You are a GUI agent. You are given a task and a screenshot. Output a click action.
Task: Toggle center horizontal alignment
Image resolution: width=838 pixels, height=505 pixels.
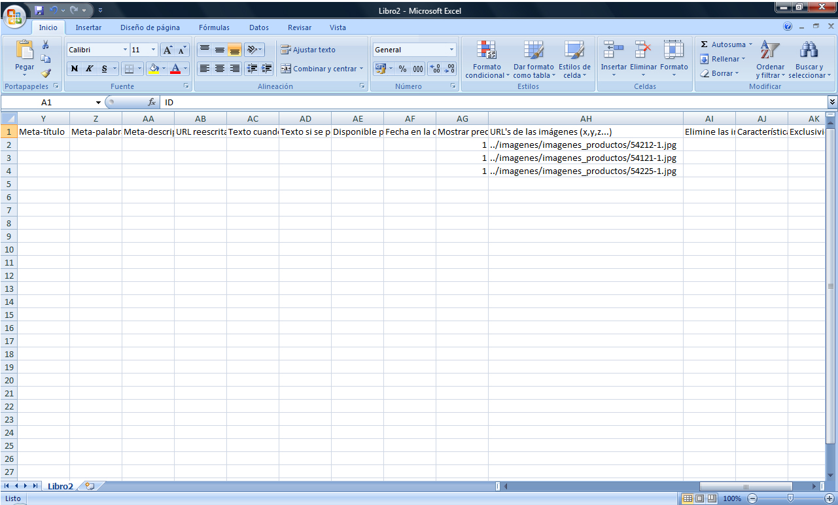point(220,69)
